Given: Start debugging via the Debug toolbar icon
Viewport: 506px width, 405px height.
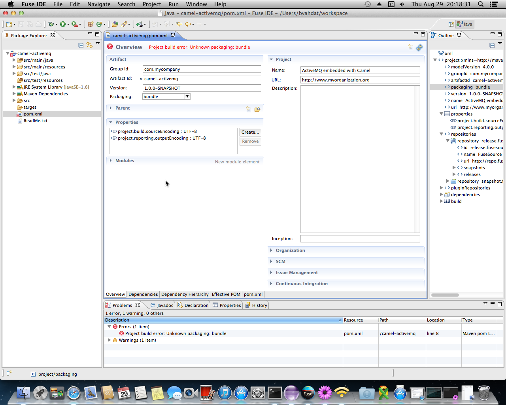Looking at the screenshot, I should tap(52, 24).
